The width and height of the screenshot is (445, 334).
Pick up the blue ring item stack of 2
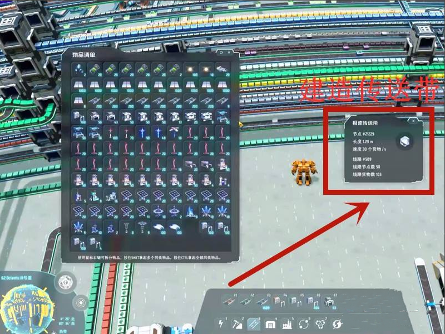pos(175,212)
